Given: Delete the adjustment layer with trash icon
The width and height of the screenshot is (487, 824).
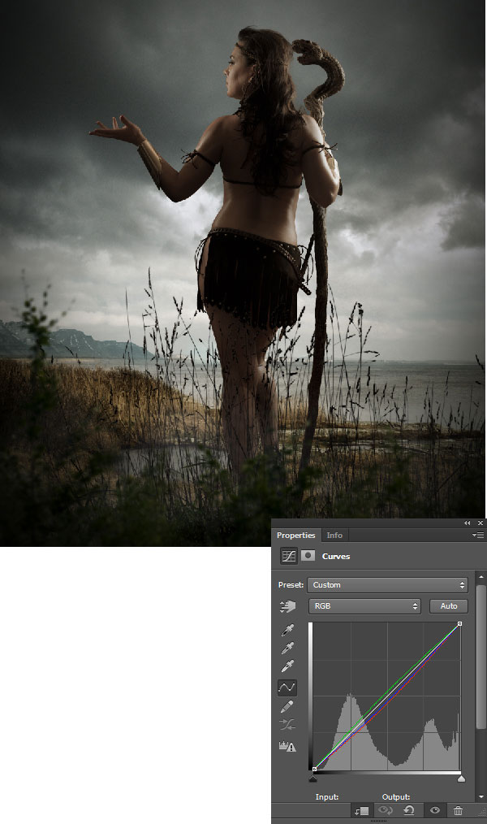Looking at the screenshot, I should point(458,810).
